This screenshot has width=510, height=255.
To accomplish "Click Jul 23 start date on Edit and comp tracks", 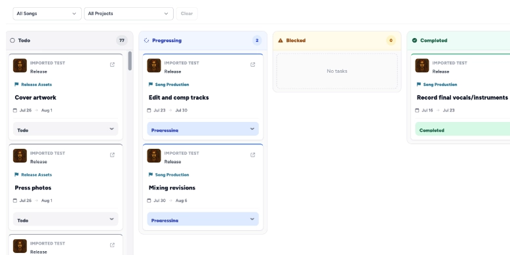I will tap(159, 110).
